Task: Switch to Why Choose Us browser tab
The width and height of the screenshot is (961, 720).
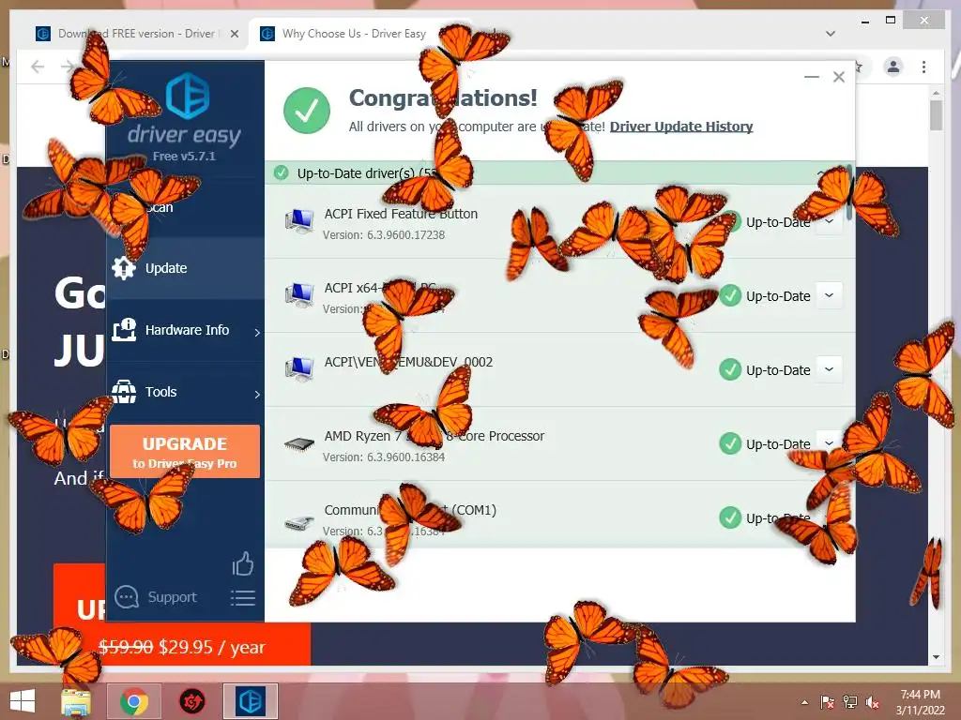Action: click(x=354, y=34)
